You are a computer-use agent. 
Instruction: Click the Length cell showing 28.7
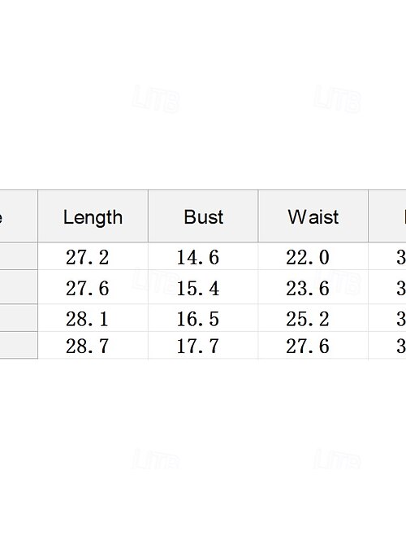click(93, 345)
